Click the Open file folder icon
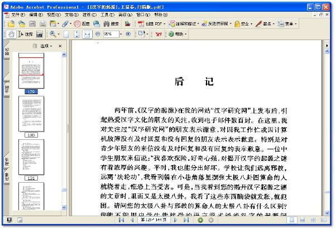The height and width of the screenshot is (229, 335). click(x=11, y=23)
